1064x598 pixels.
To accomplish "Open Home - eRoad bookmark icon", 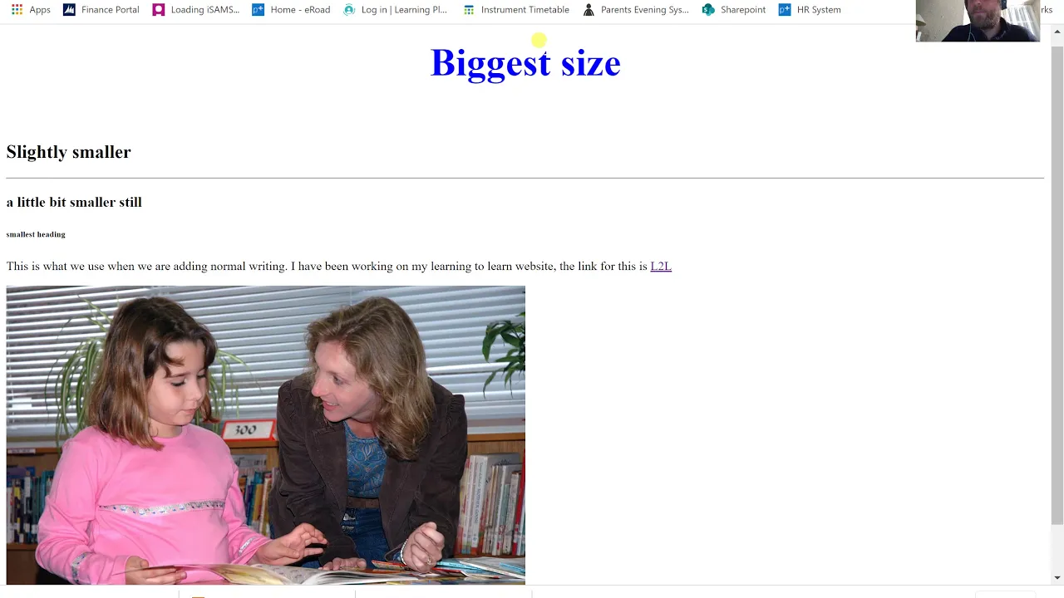I will (x=259, y=10).
